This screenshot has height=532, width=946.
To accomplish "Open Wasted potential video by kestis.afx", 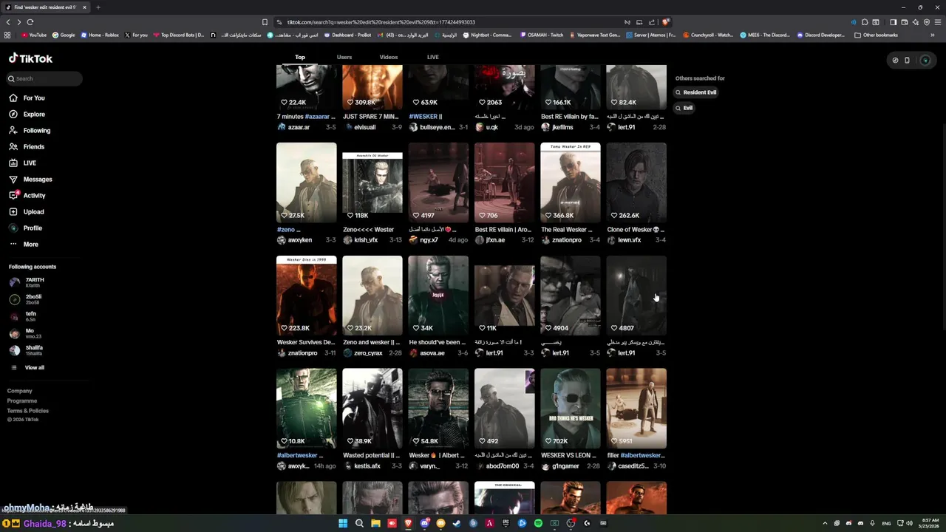I will [372, 409].
